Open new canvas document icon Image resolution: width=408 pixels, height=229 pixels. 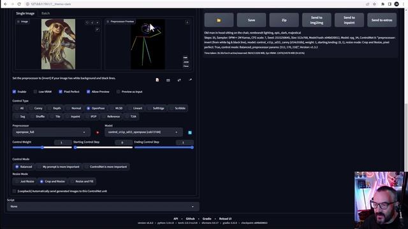pyautogui.click(x=157, y=80)
